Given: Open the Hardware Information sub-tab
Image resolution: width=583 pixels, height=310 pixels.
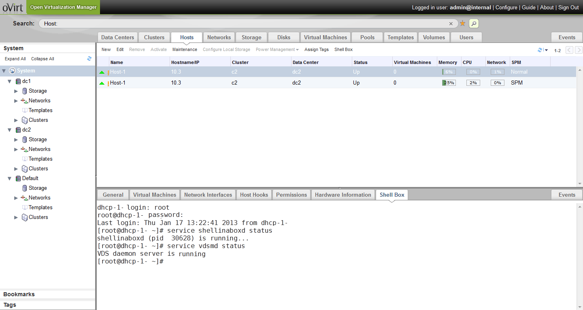Looking at the screenshot, I should (x=343, y=195).
